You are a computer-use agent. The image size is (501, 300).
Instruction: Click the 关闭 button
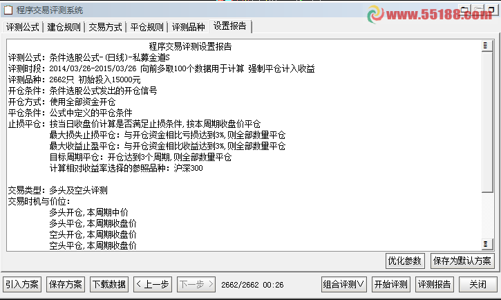[x=478, y=284]
